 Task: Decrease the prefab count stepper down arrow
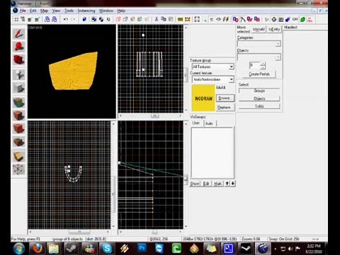tap(263, 67)
